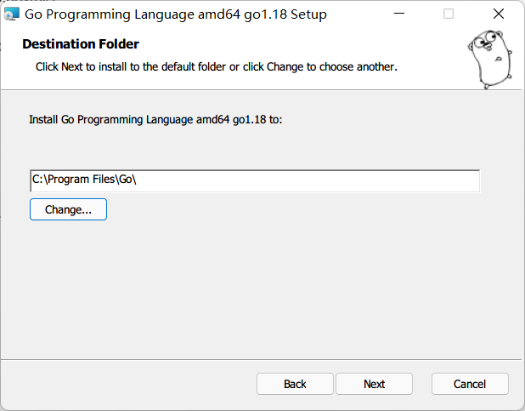Screen dimensions: 525x411
Task: Open the Change... folder browser
Action: pyautogui.click(x=68, y=209)
